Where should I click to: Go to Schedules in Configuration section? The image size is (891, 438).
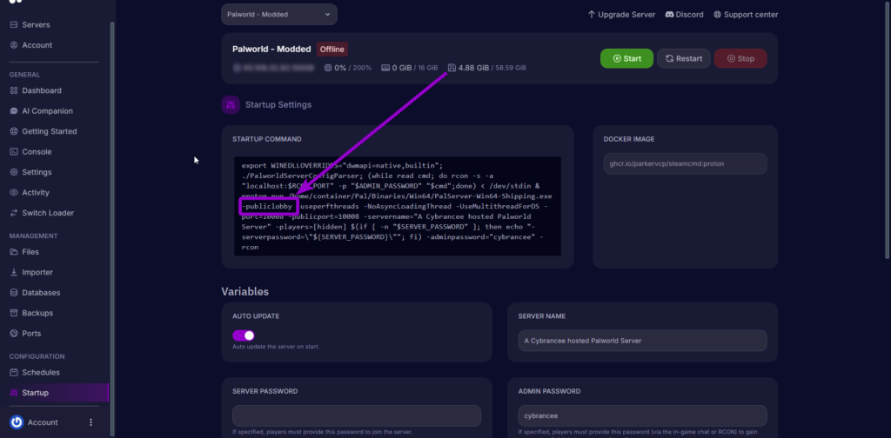[40, 372]
